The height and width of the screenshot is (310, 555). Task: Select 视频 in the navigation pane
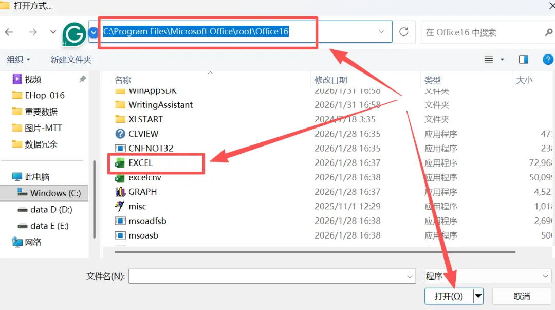(x=33, y=79)
